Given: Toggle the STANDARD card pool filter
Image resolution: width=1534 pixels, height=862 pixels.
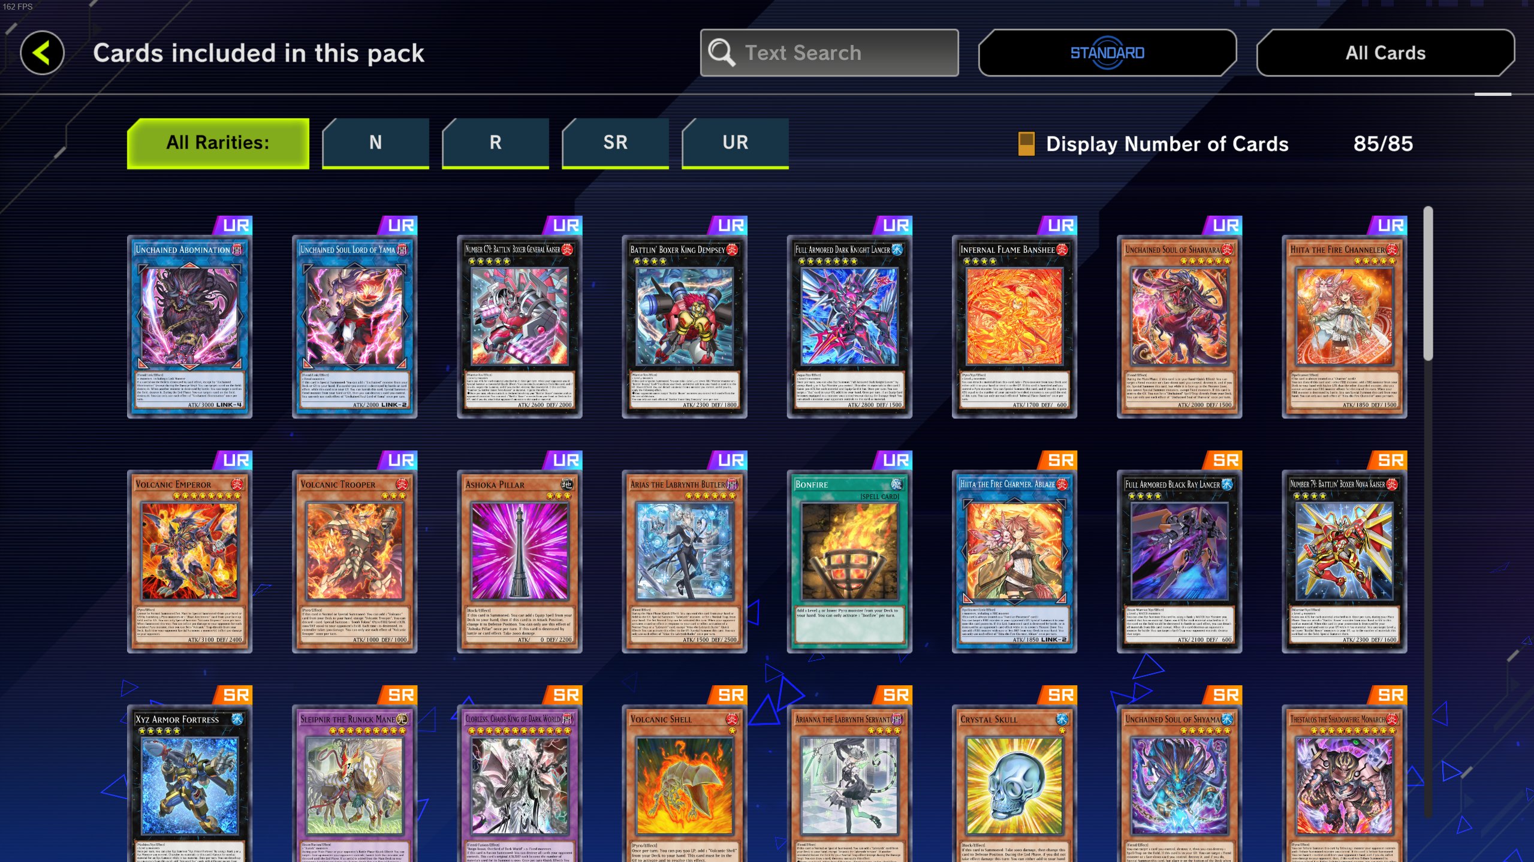Looking at the screenshot, I should 1107,53.
